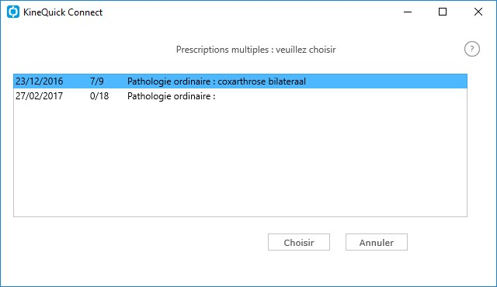Open the help question mark icon

coord(472,49)
